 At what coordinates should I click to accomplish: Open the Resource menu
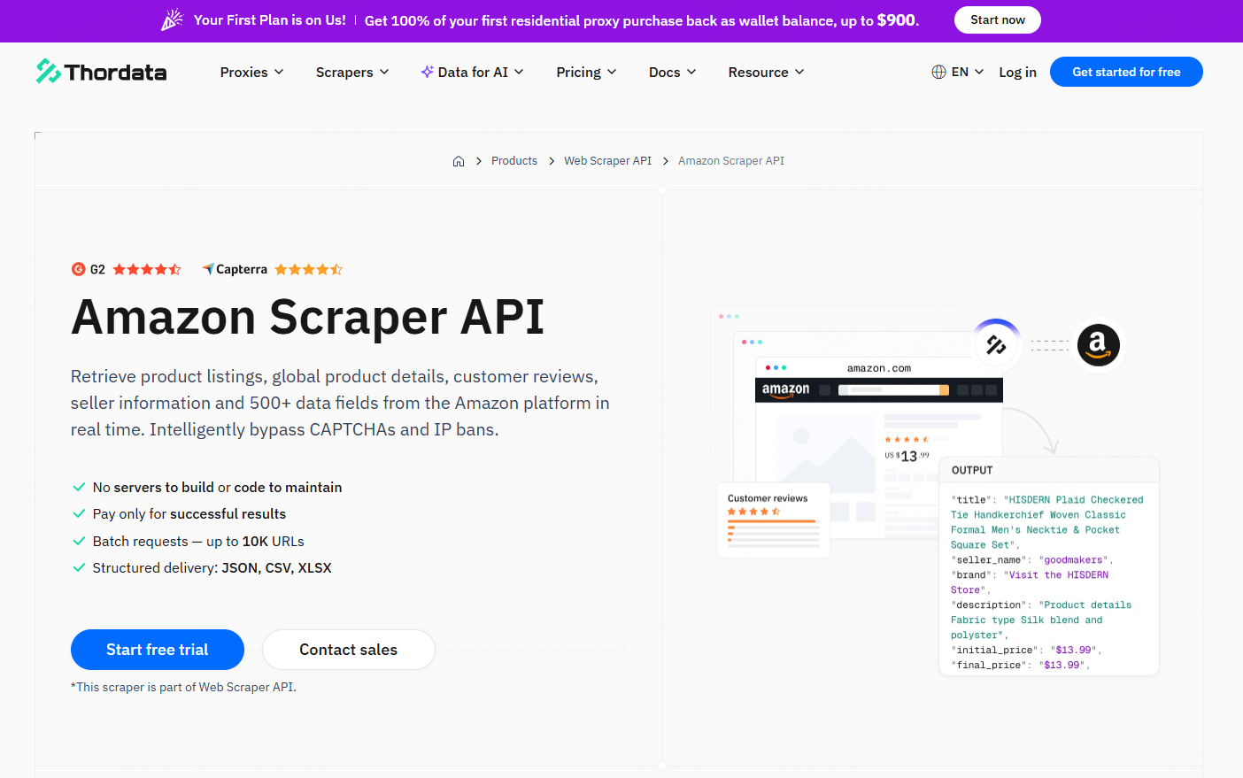click(x=765, y=72)
